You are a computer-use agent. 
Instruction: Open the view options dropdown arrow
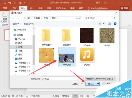(104, 24)
